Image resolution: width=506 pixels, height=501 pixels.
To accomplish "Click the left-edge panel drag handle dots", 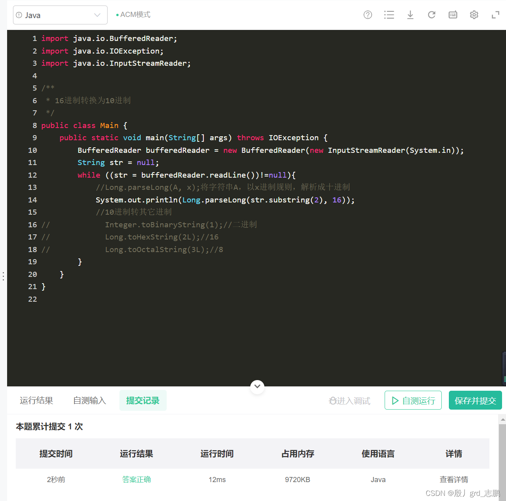I will [3, 276].
